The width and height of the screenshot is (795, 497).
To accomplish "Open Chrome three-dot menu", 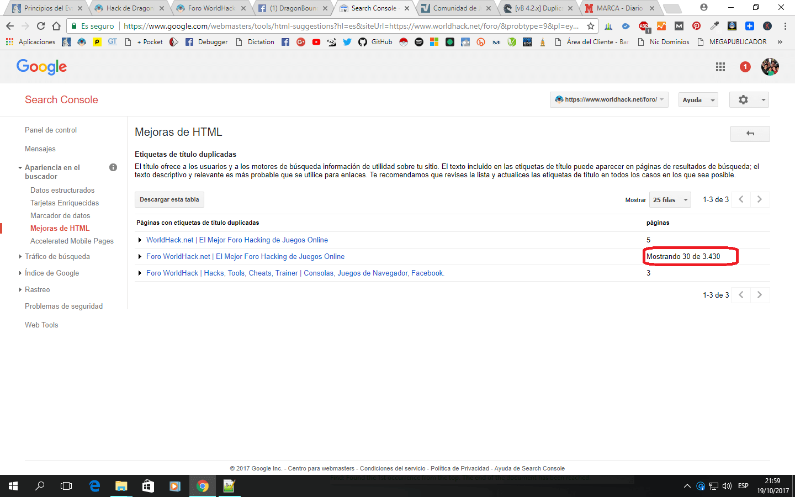I will 785,26.
